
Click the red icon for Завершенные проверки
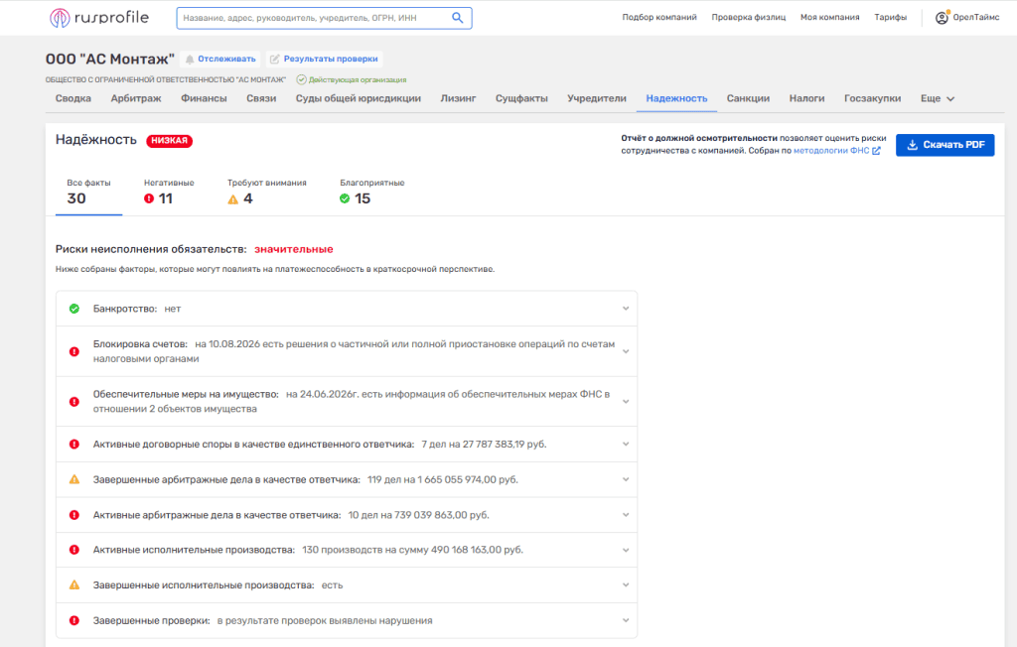74,620
